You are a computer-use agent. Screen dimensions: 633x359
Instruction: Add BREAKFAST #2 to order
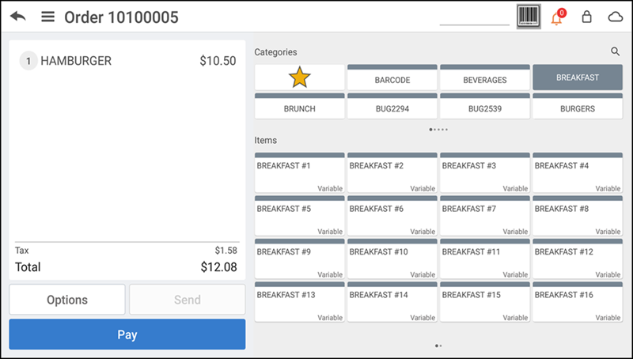(x=392, y=172)
